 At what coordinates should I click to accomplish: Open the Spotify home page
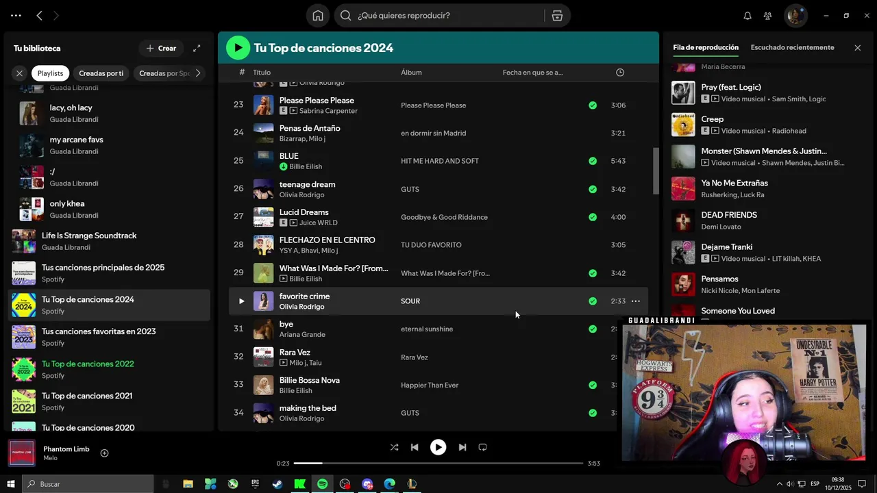[x=318, y=16]
